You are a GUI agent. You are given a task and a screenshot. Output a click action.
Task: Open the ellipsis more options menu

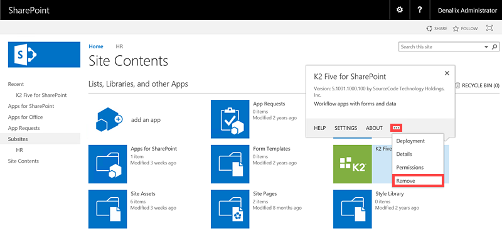click(397, 128)
